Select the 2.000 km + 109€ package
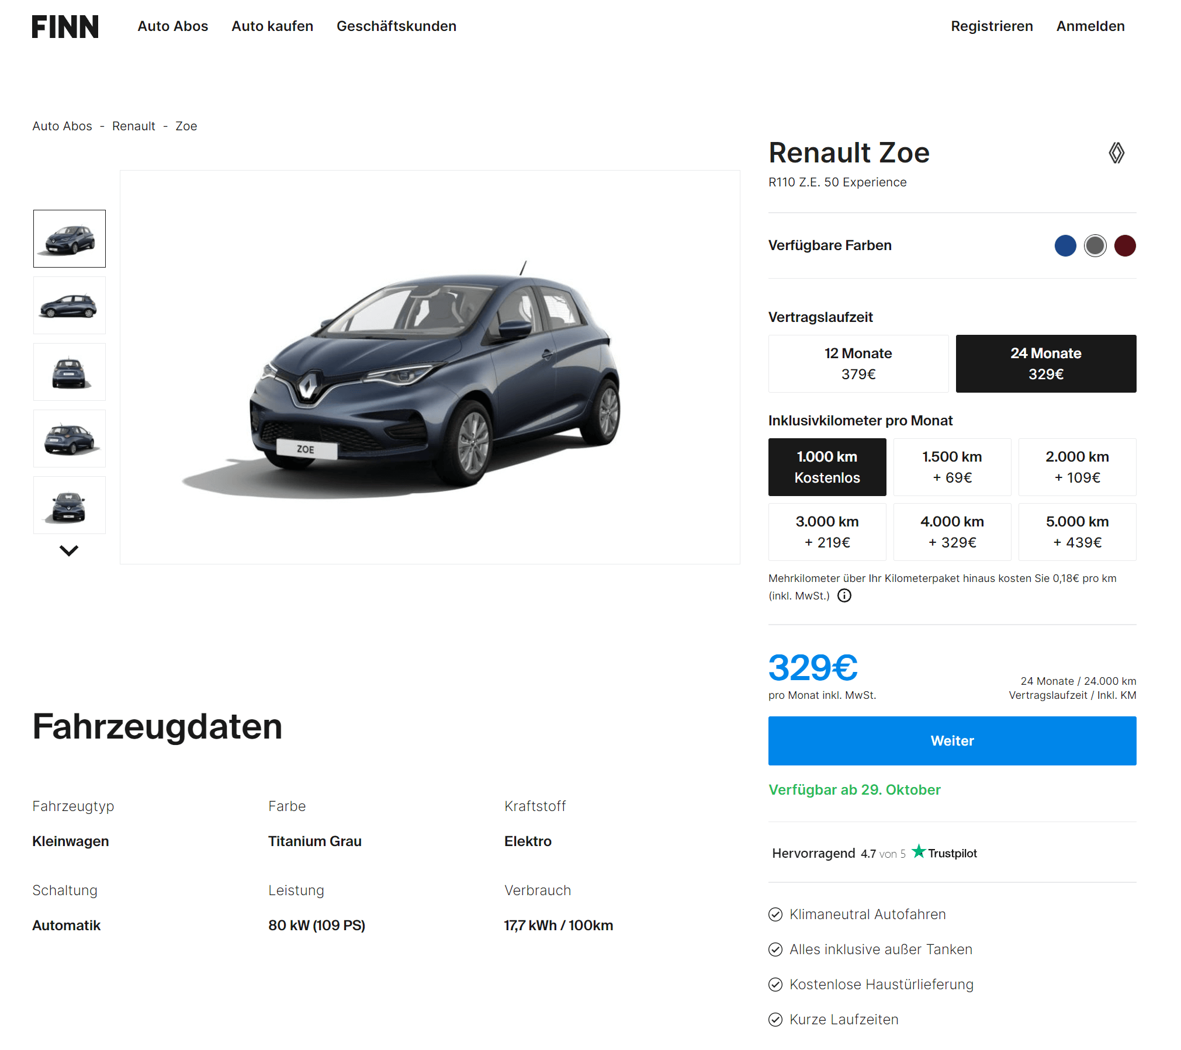This screenshot has width=1181, height=1050. tap(1077, 467)
